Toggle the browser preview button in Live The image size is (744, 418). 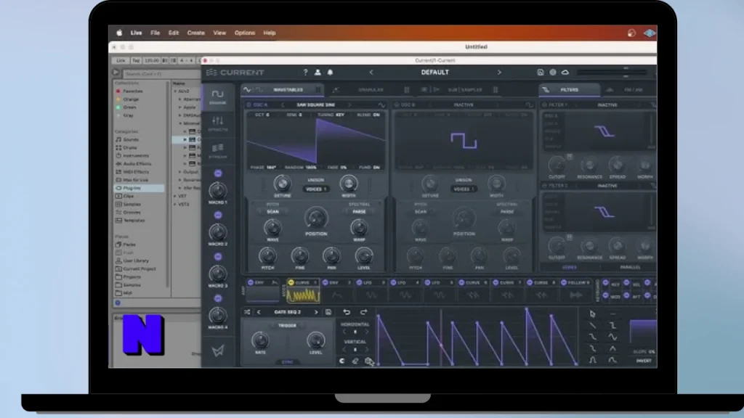(118, 303)
